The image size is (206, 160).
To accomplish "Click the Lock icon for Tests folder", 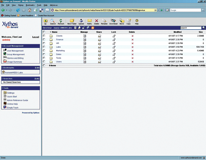I will [114, 58].
